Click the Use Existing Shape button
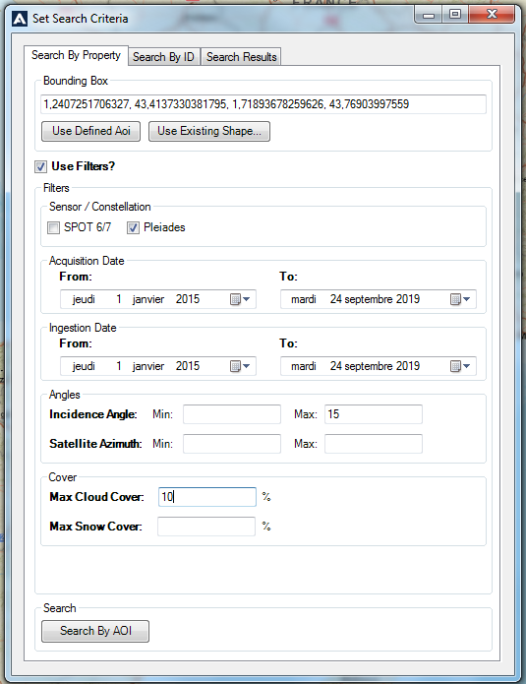The image size is (526, 684). coord(209,131)
